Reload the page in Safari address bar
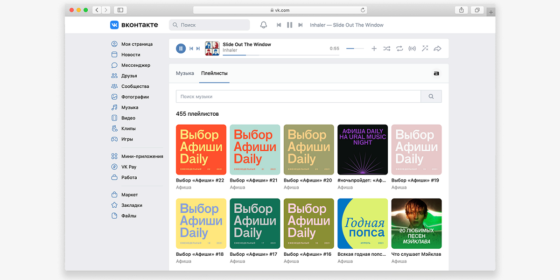The width and height of the screenshot is (560, 280). (363, 10)
